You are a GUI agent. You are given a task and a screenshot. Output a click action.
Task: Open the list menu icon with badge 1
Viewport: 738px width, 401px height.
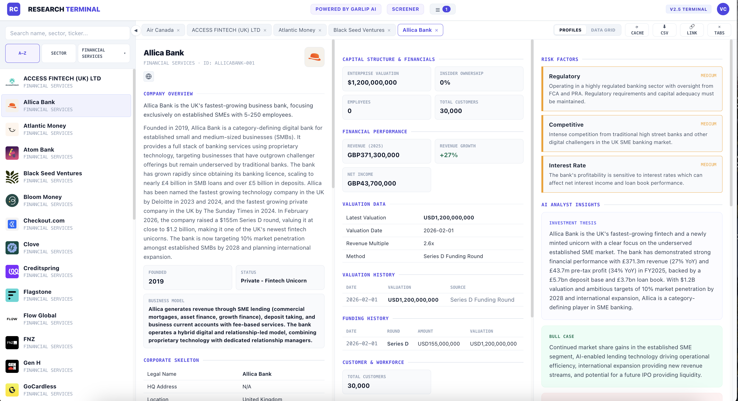pyautogui.click(x=442, y=9)
